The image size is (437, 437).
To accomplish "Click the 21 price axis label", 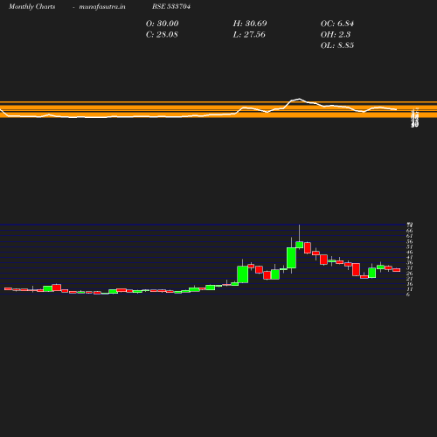I will [410, 279].
